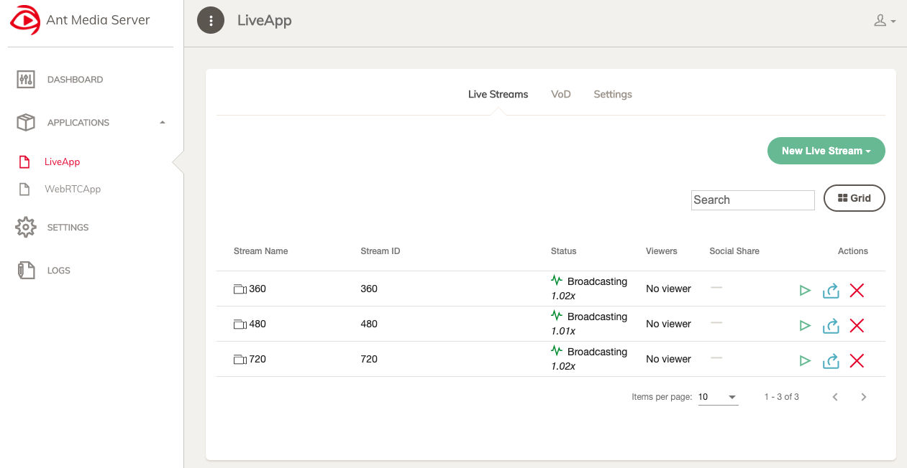
Task: Click stream name 360
Action: tap(257, 289)
